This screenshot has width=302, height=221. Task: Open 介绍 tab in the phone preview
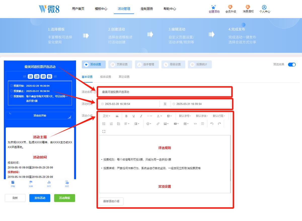pos(13,184)
